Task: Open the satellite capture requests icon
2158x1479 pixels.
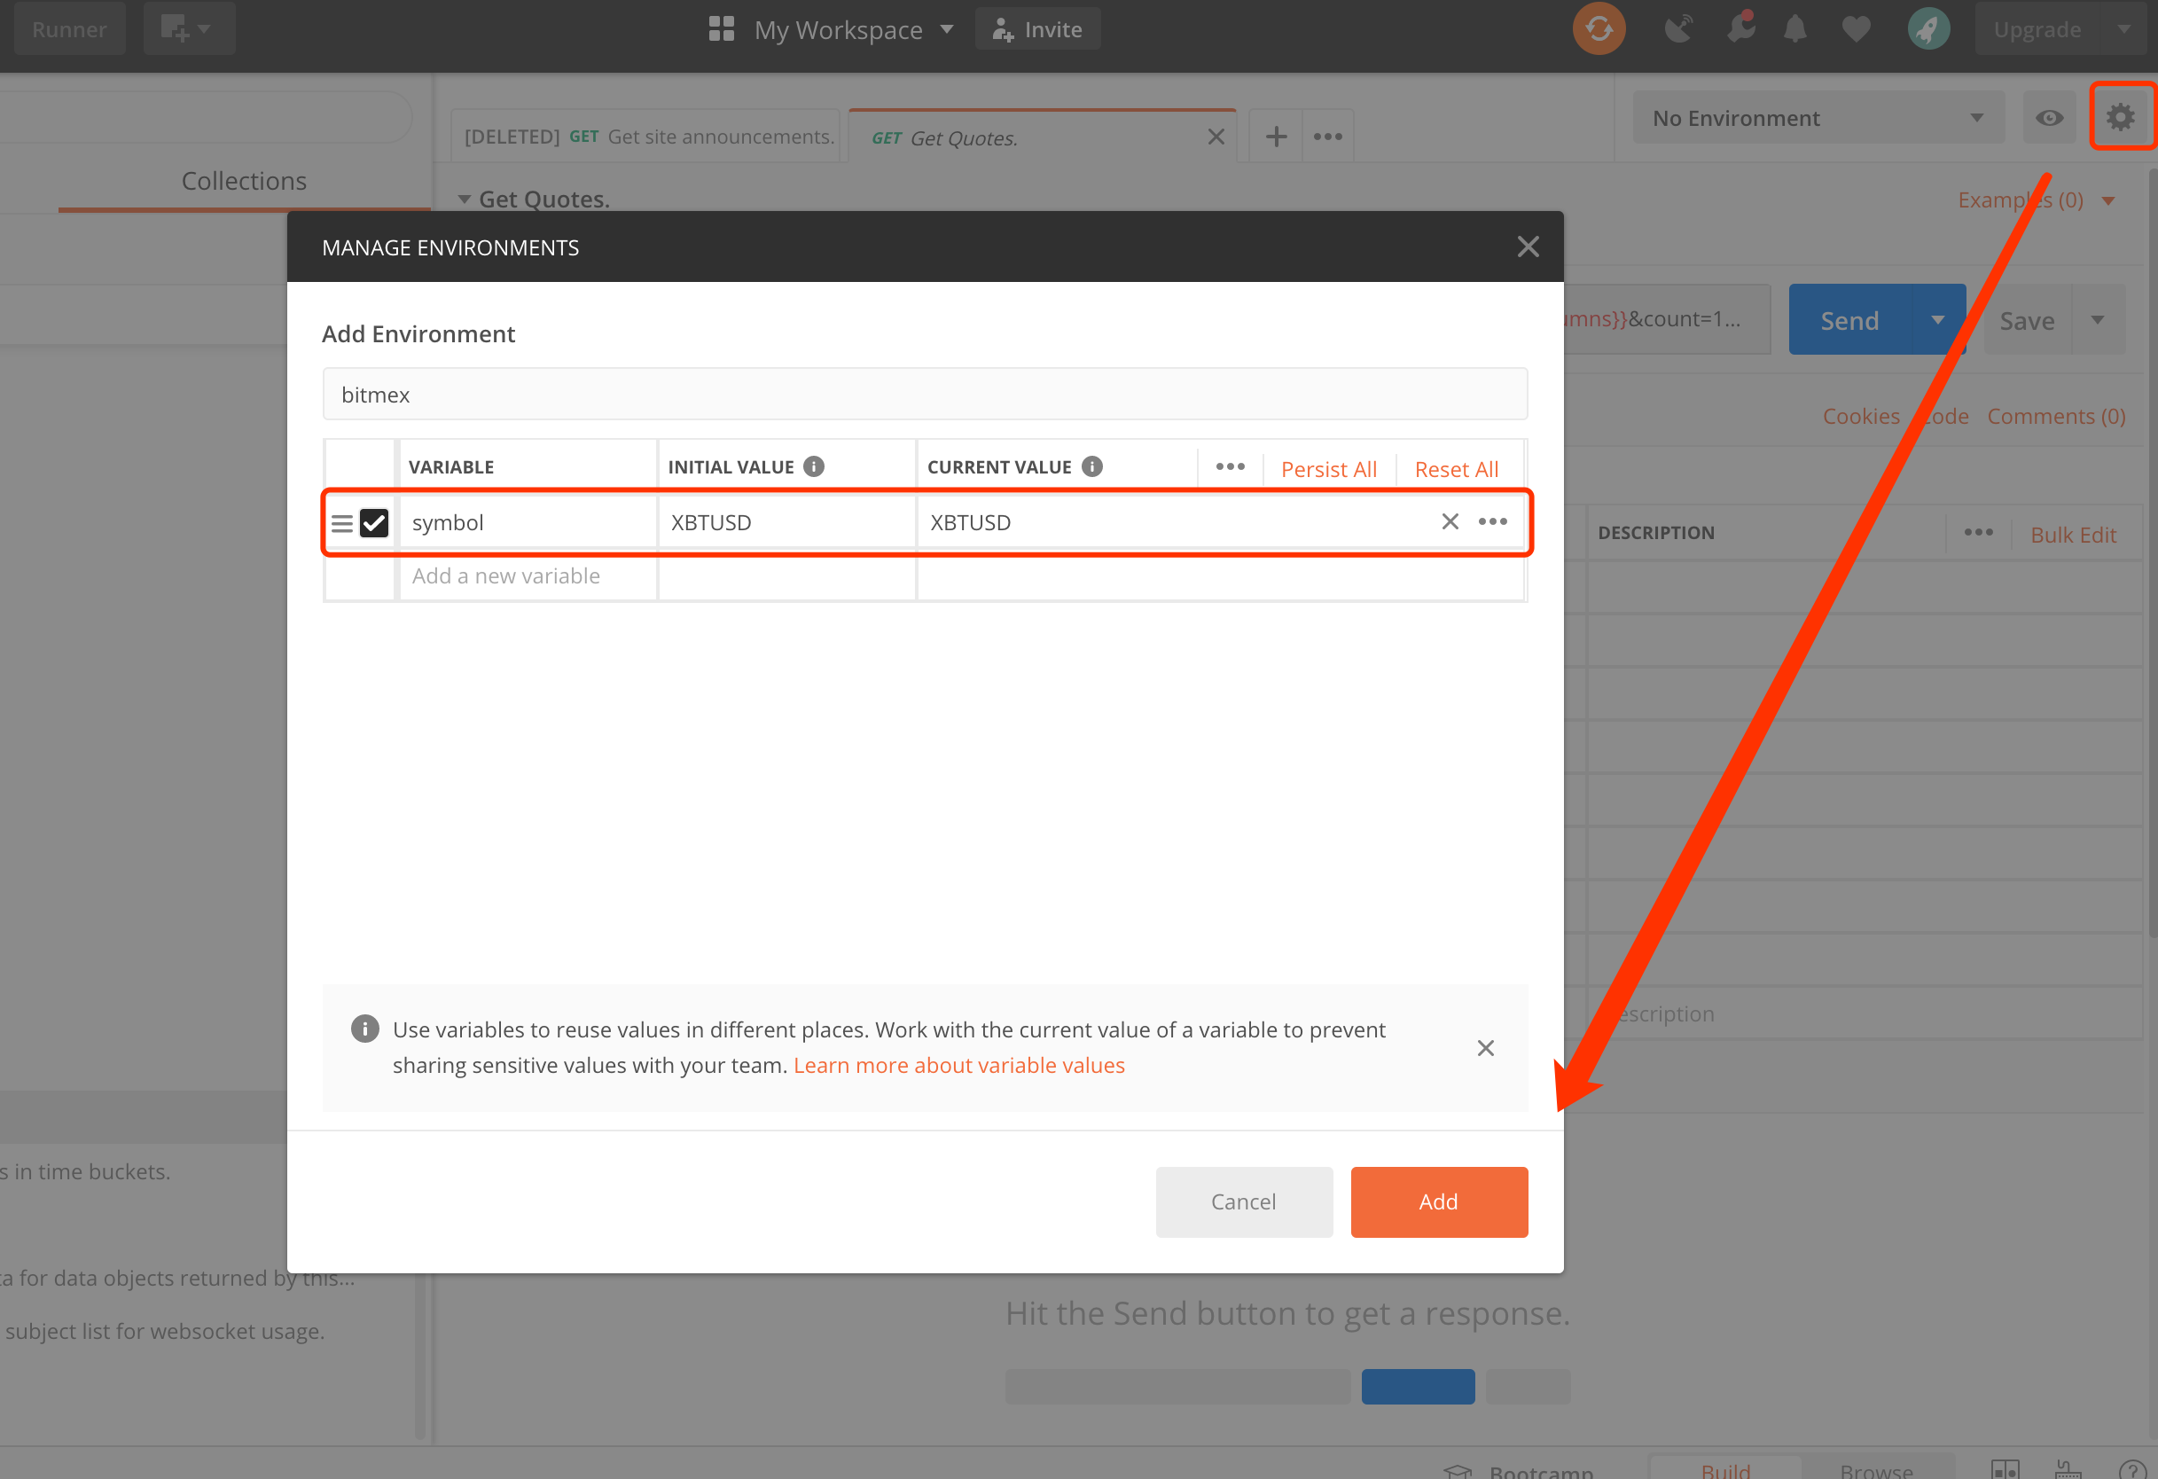Action: pos(1678,28)
